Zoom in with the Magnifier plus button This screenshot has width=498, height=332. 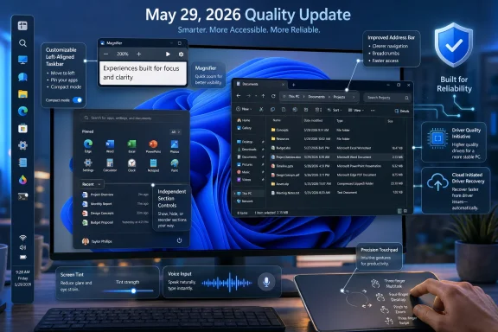139,54
